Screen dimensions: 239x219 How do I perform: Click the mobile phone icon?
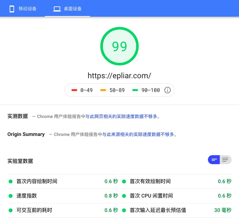tap(12, 9)
